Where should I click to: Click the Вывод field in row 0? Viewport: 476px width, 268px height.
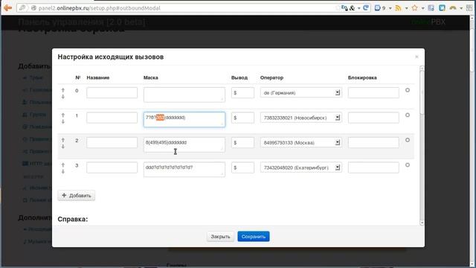tap(242, 92)
